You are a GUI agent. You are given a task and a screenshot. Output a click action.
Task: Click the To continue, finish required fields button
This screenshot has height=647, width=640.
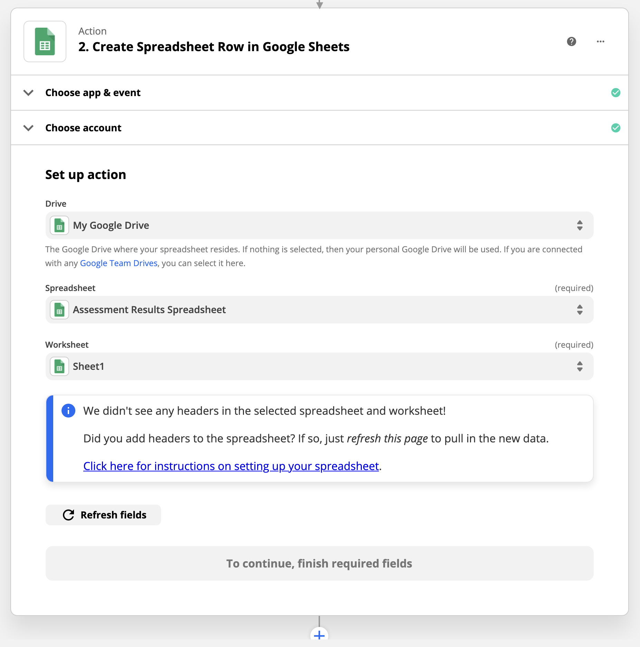pos(319,563)
